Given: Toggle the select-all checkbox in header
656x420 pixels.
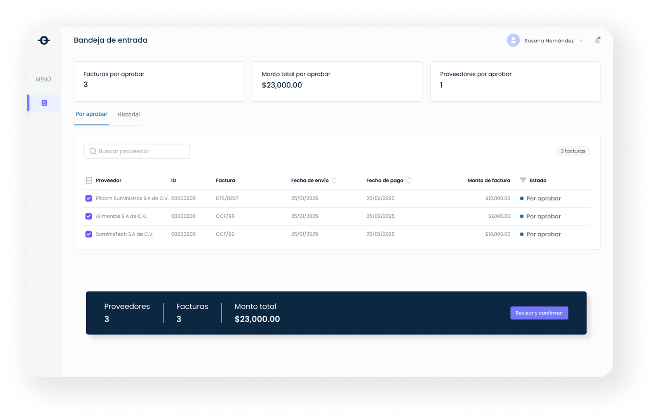Looking at the screenshot, I should click(x=89, y=180).
